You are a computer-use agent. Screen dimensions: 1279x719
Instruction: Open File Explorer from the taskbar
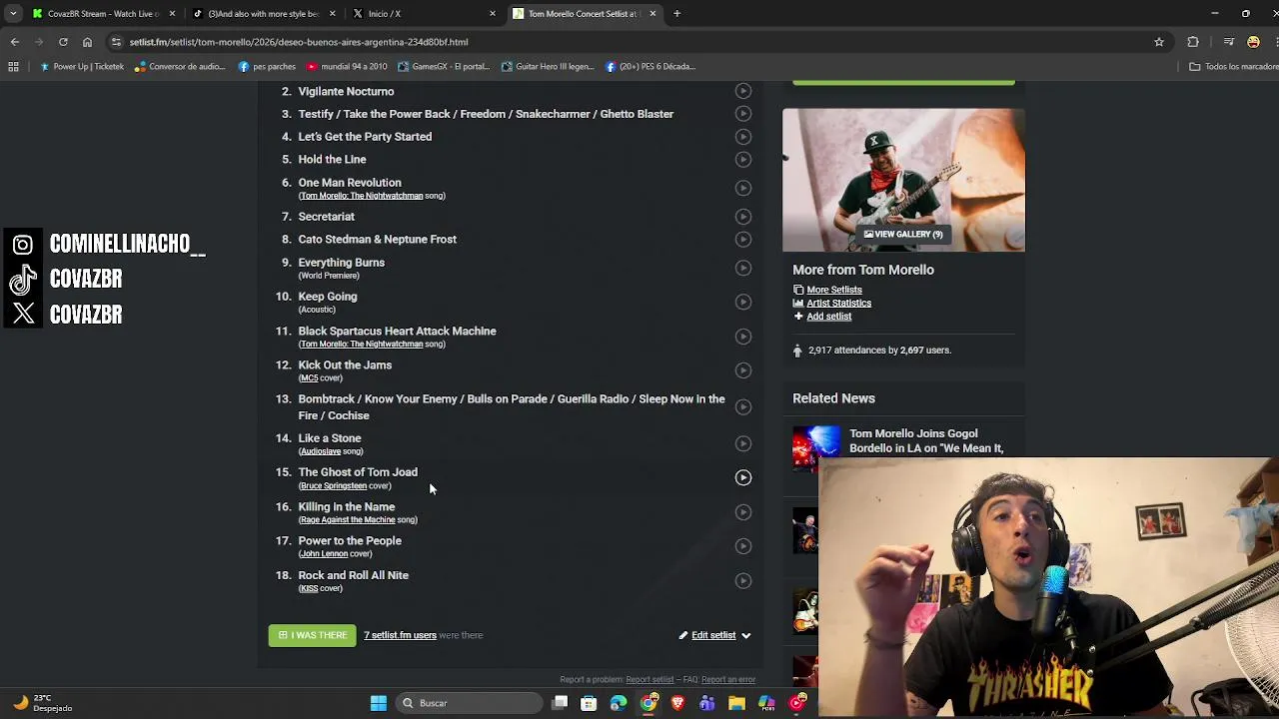pyautogui.click(x=736, y=703)
